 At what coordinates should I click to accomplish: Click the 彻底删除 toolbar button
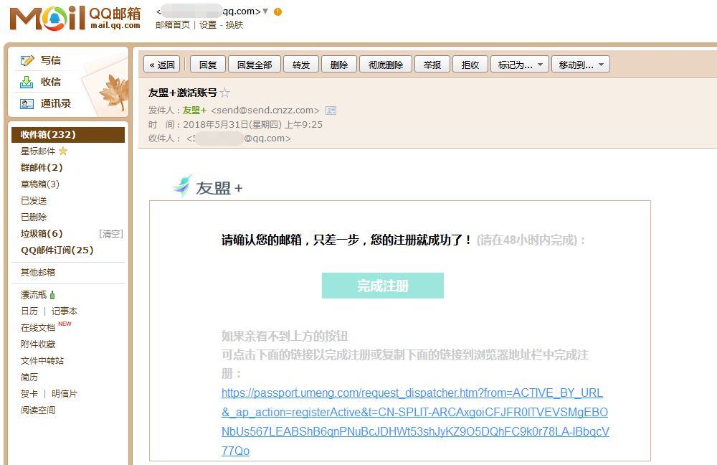[x=386, y=65]
